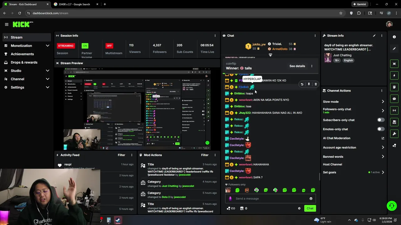Open a new browser tab

pos(105,4)
